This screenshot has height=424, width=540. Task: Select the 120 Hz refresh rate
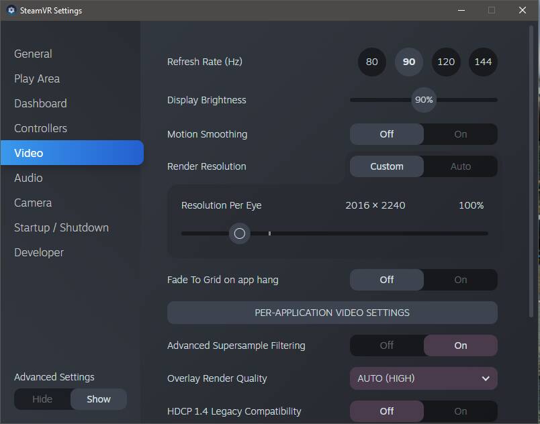coord(446,62)
